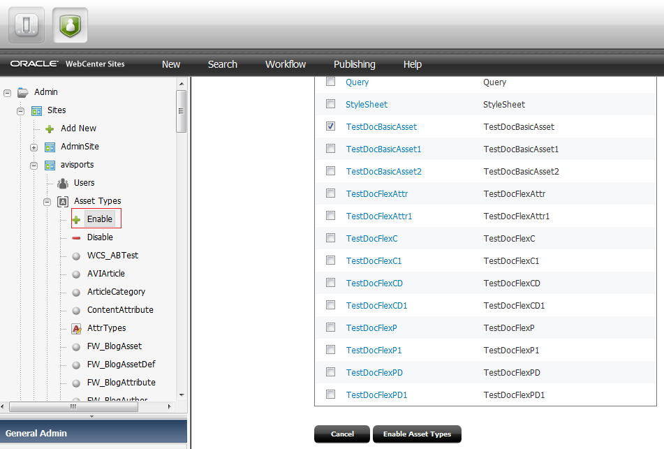Click the Sites node icon
The image size is (664, 449).
pyautogui.click(x=36, y=111)
